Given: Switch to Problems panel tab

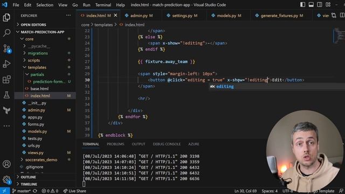Looking at the screenshot, I should (x=115, y=144).
